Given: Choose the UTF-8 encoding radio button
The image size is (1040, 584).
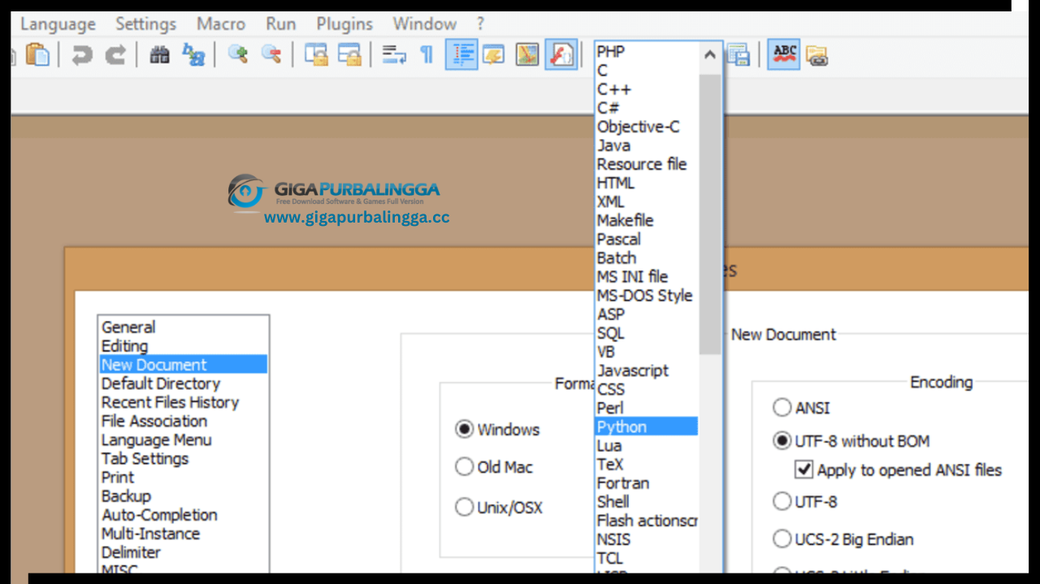Looking at the screenshot, I should point(782,501).
